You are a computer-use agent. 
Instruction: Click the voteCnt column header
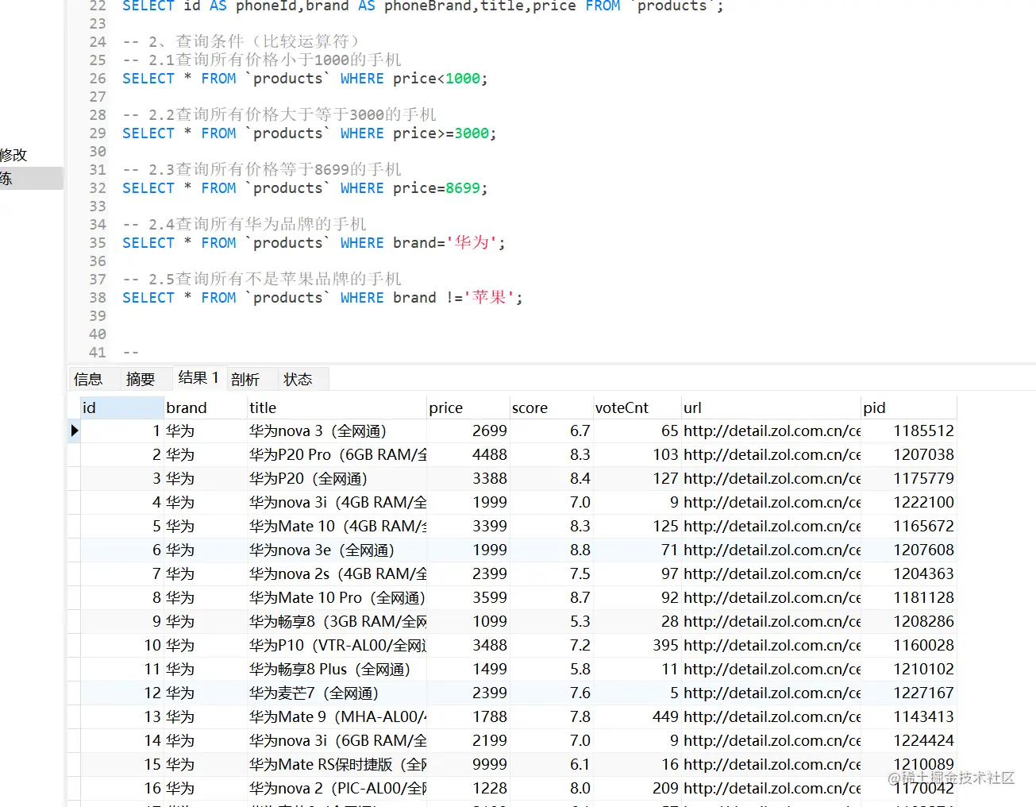637,407
